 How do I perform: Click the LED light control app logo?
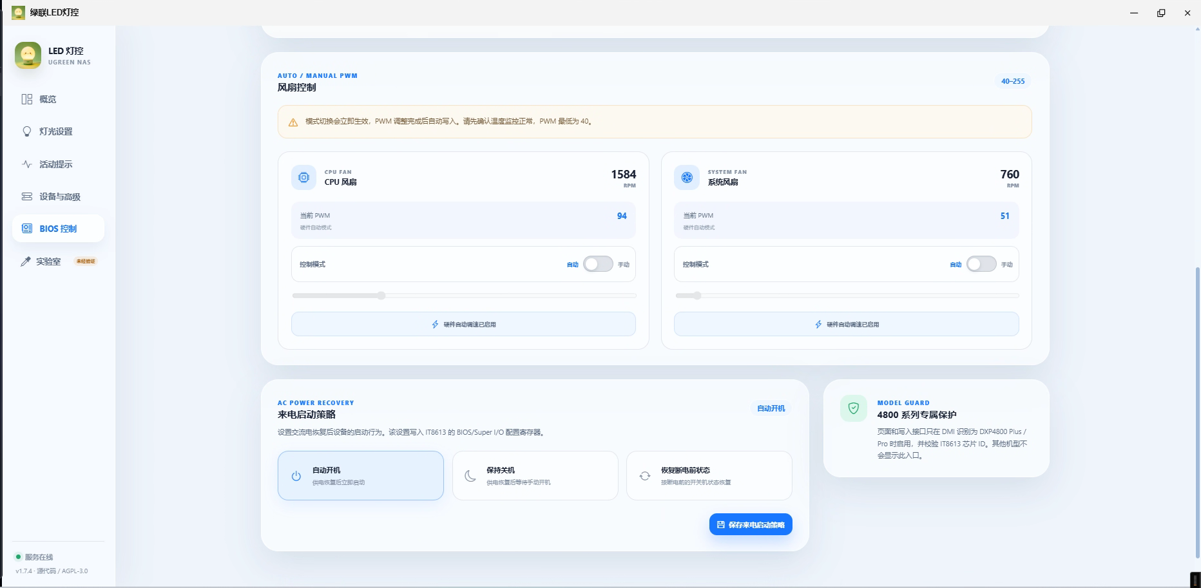(28, 55)
